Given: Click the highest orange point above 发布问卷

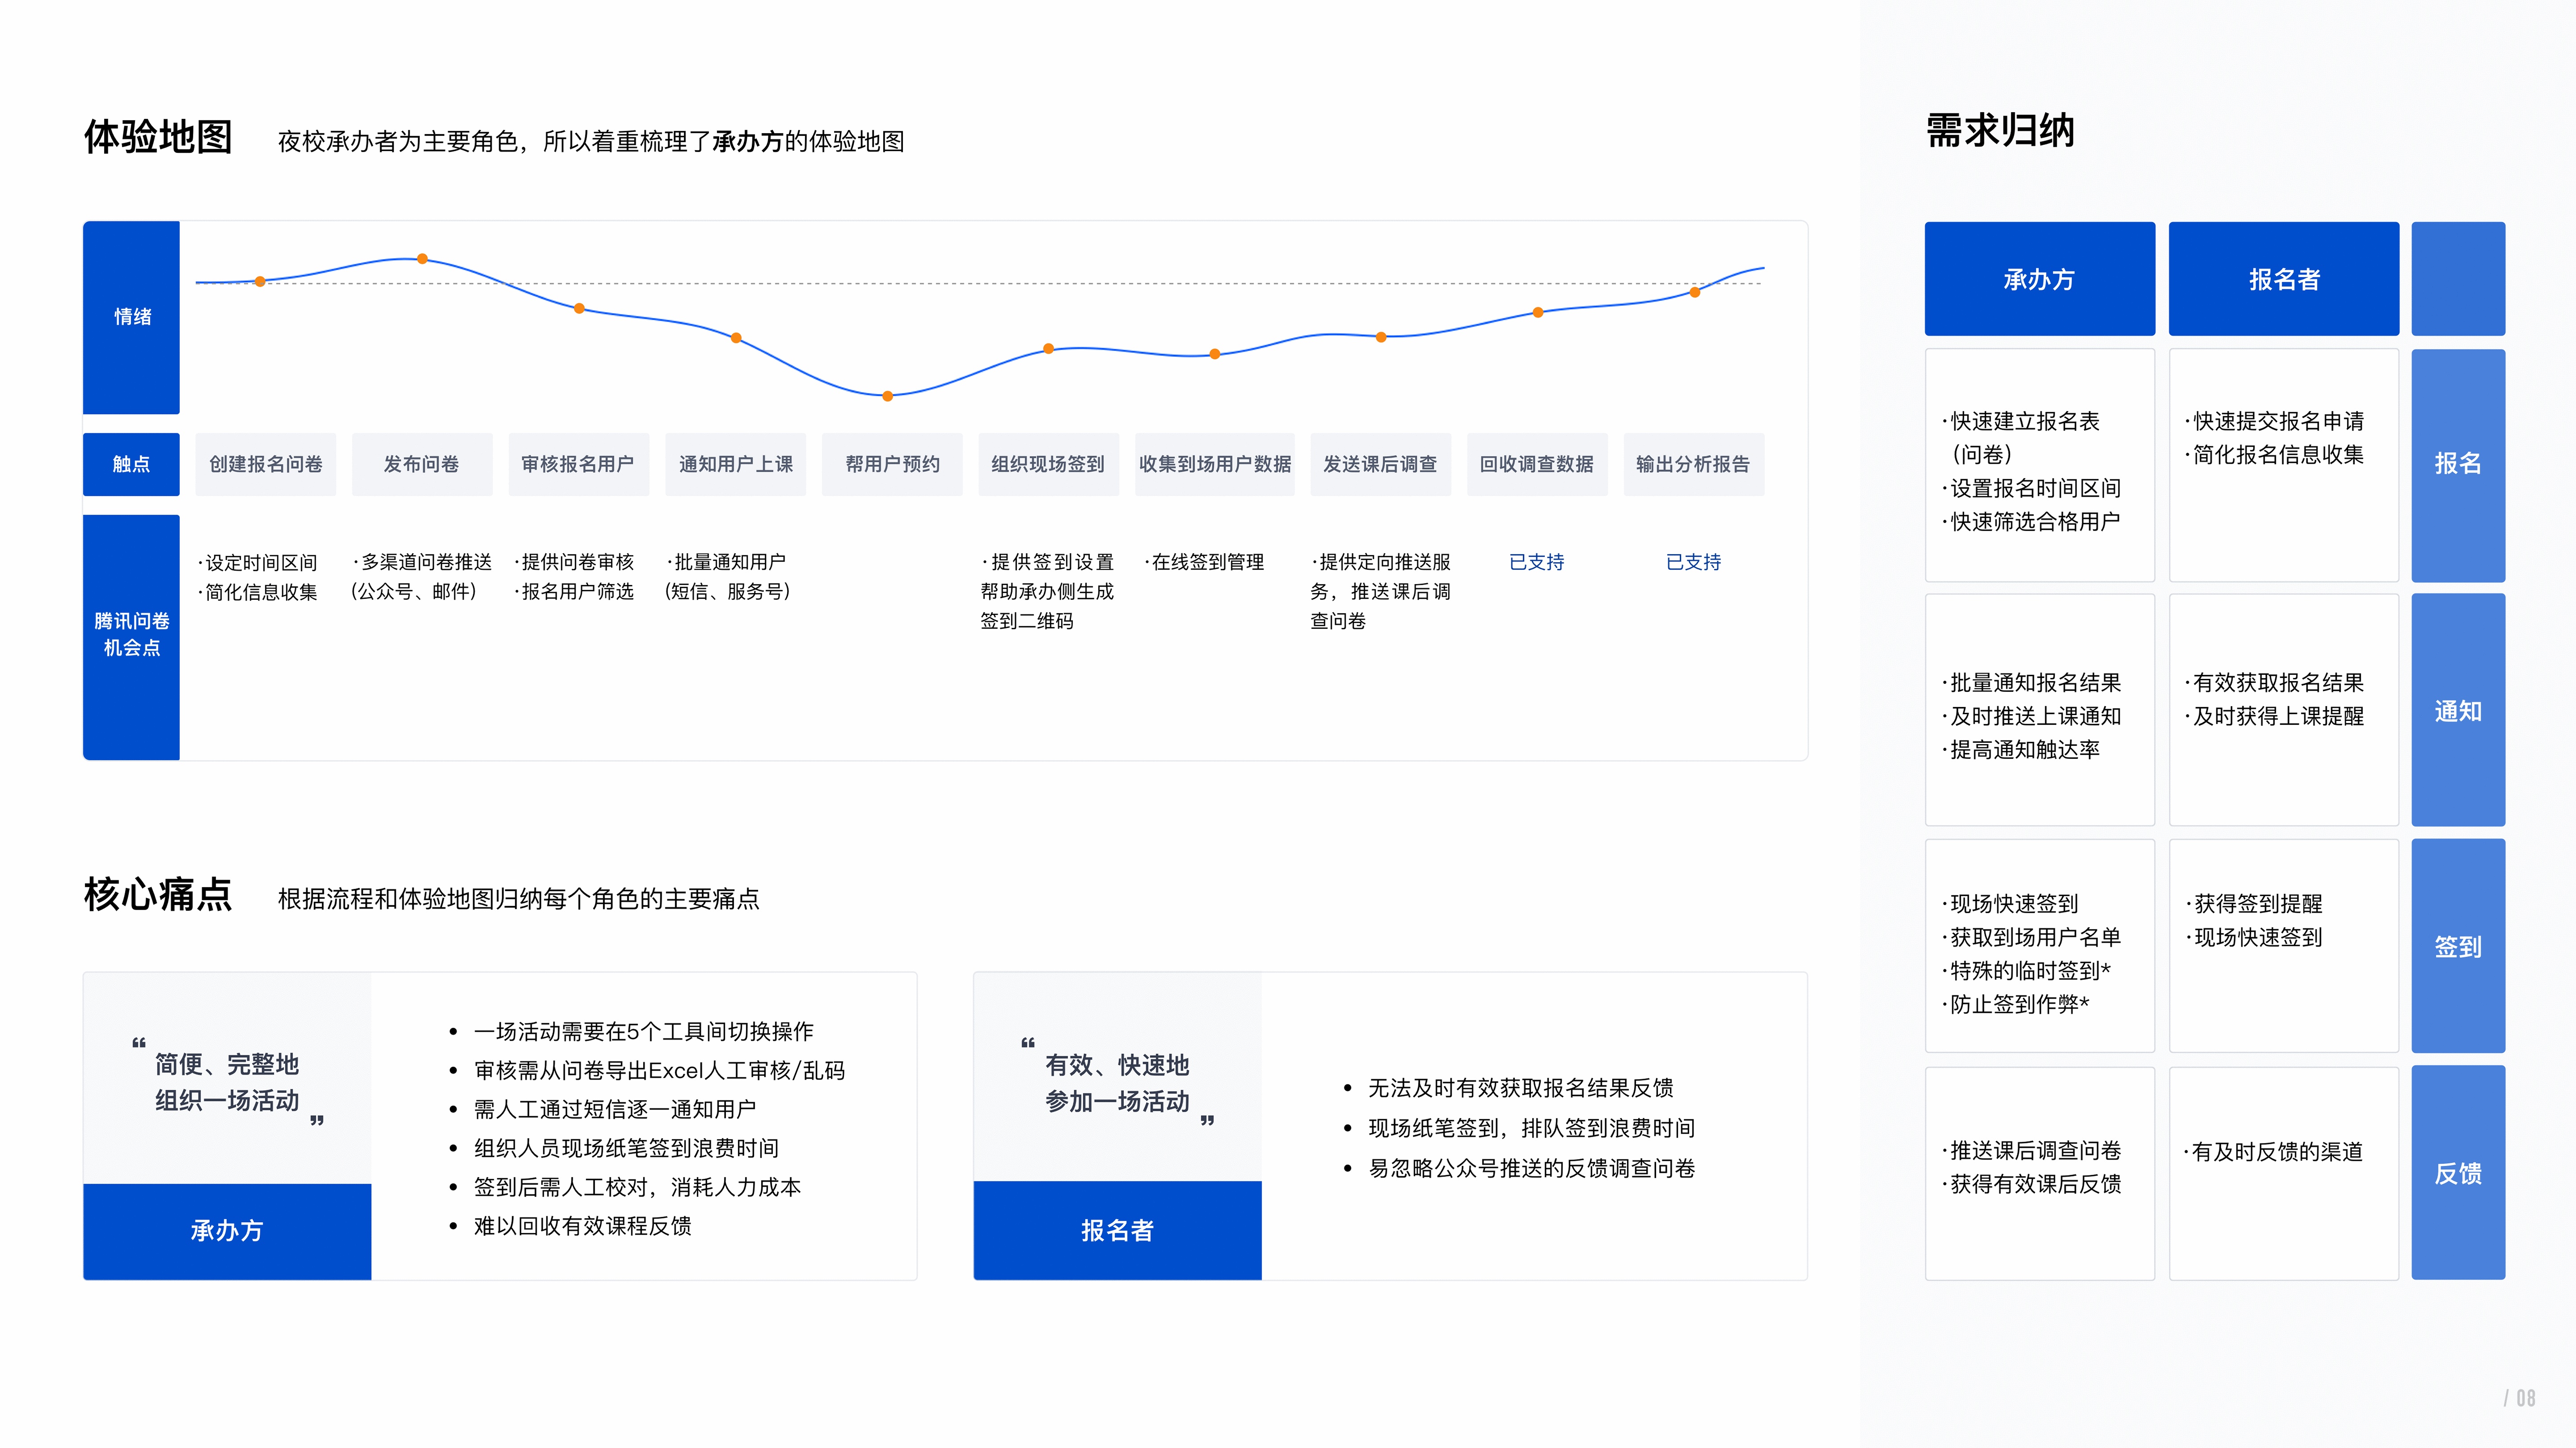Looking at the screenshot, I should (x=422, y=259).
